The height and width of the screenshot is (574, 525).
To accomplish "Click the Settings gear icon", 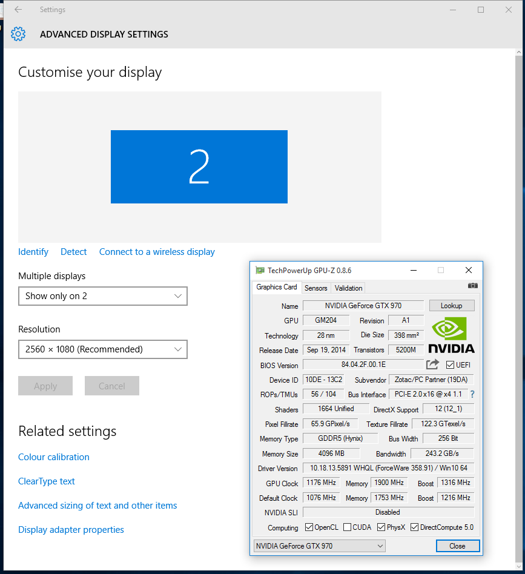I will (18, 34).
